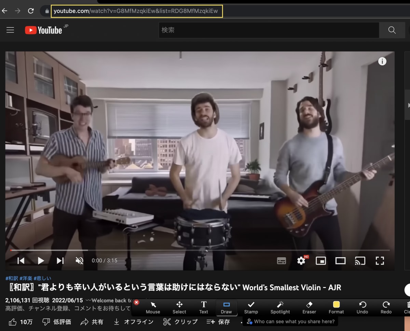Like the video (10万)

(x=20, y=321)
